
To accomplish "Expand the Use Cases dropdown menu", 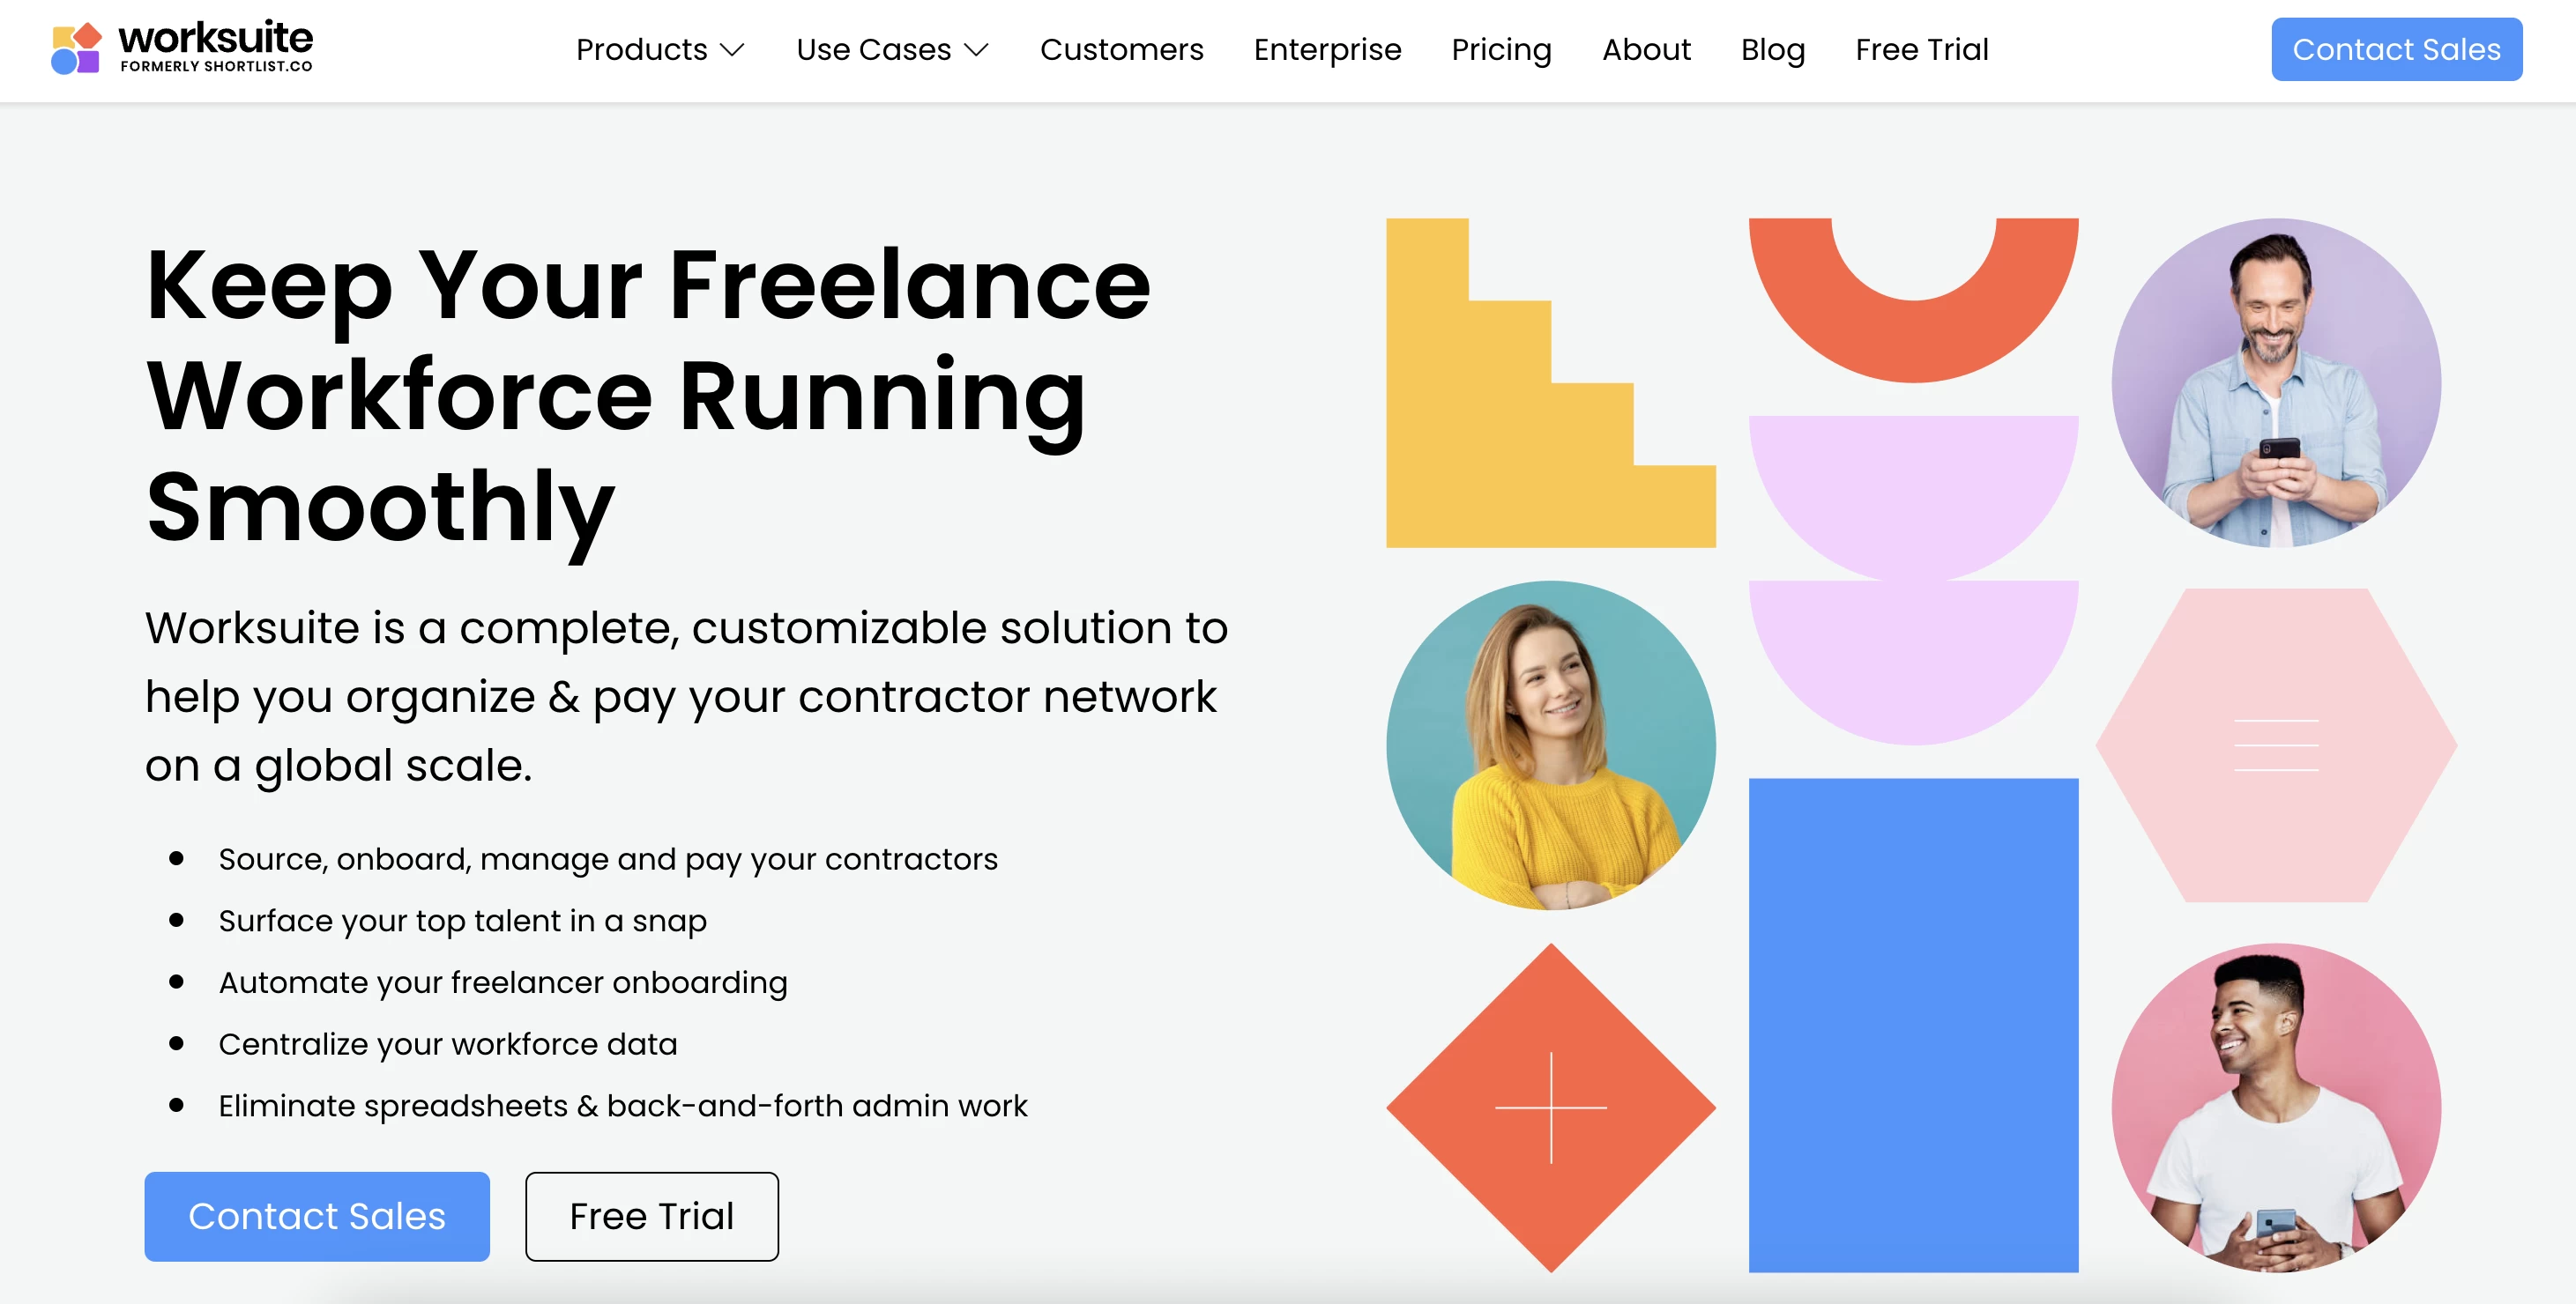I will pos(894,50).
